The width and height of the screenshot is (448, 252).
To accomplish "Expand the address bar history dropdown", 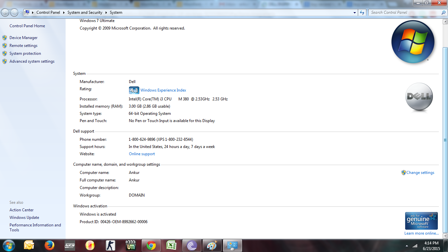I will [355, 12].
